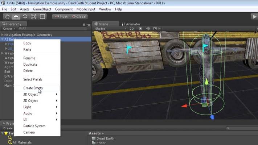Select the Move tool

pyautogui.click(x=16, y=17)
